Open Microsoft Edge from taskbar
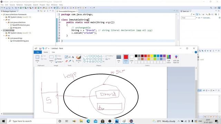 [x=88, y=121]
